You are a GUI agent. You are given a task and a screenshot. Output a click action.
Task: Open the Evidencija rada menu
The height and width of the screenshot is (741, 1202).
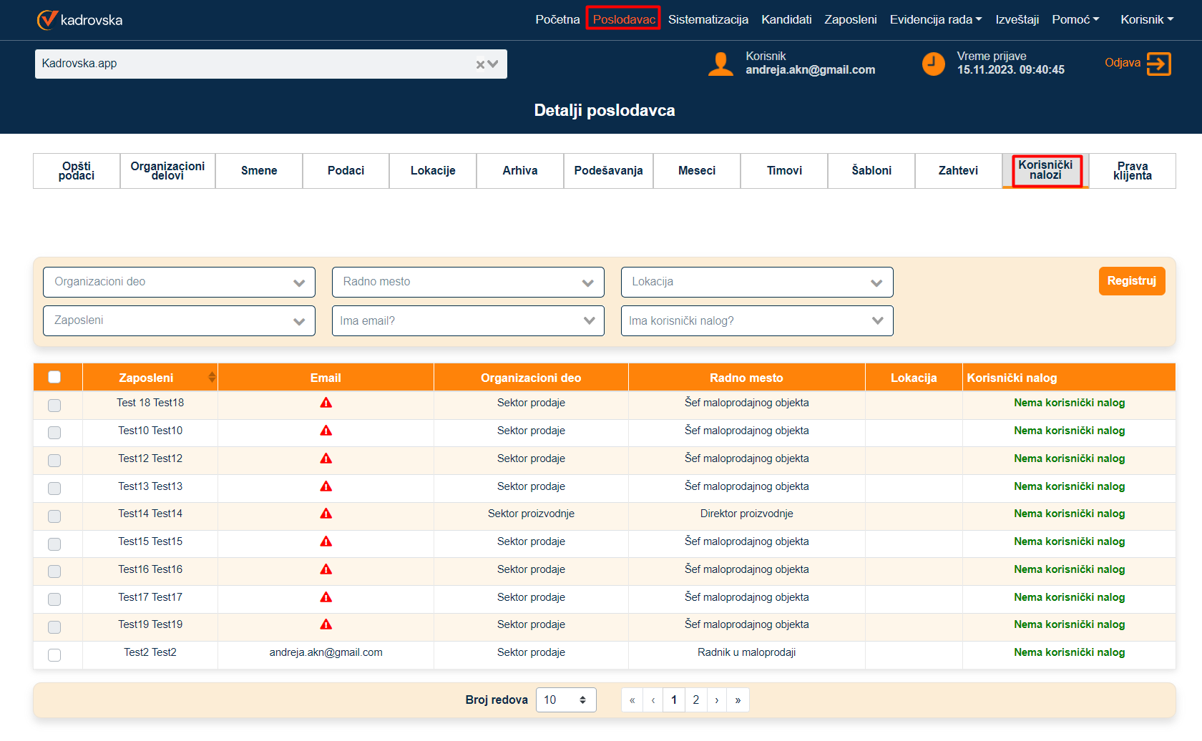[935, 20]
